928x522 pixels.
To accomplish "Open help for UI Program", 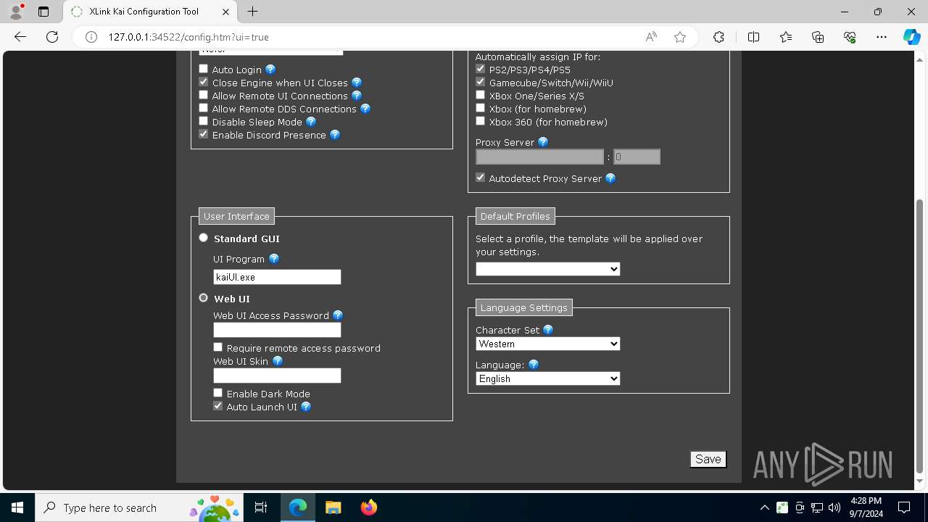I will click(x=274, y=259).
